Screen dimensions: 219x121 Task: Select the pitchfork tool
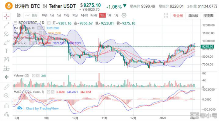tap(6, 34)
